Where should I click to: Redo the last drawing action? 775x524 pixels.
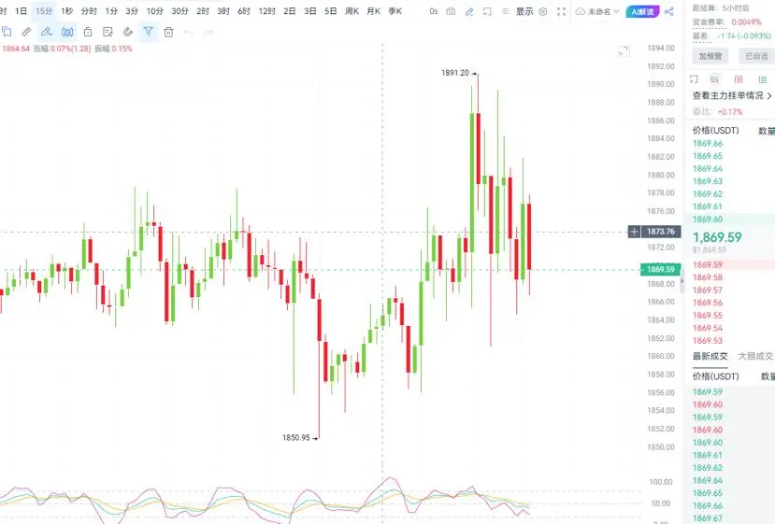[x=208, y=33]
